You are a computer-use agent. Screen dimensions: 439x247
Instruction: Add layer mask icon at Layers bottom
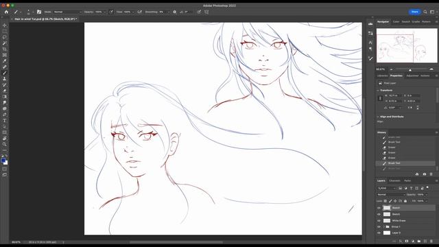pos(407,241)
